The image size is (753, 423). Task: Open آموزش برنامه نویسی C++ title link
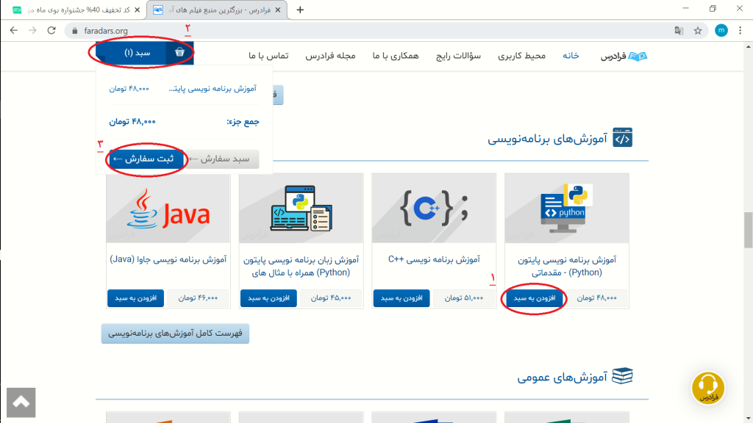[434, 259]
